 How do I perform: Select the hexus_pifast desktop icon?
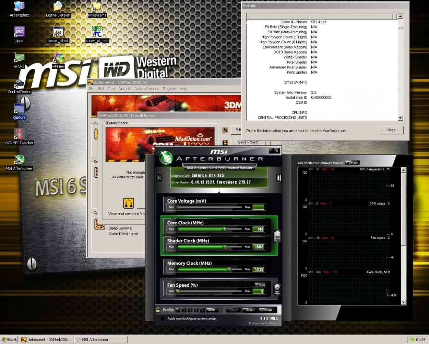coord(58,32)
